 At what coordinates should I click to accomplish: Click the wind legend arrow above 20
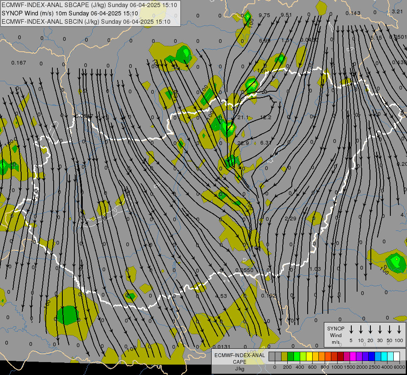coord(370,330)
